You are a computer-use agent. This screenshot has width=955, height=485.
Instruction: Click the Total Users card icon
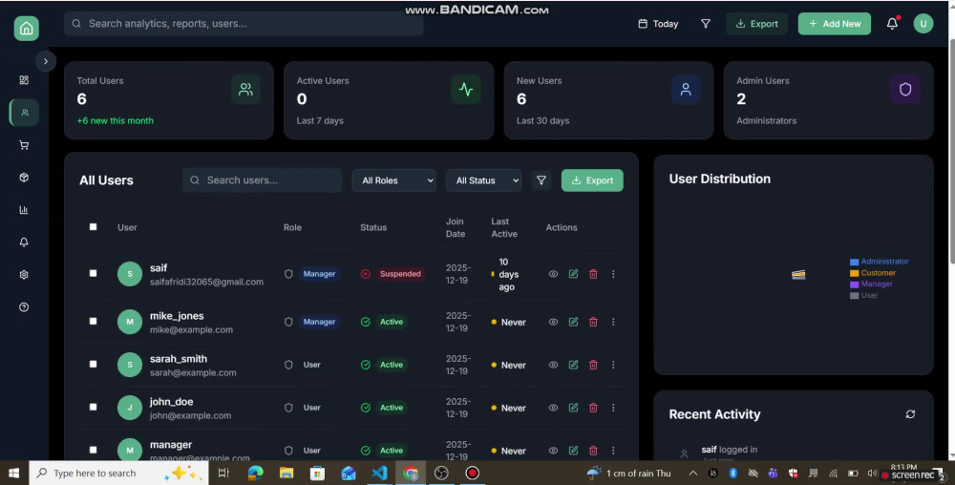(245, 90)
